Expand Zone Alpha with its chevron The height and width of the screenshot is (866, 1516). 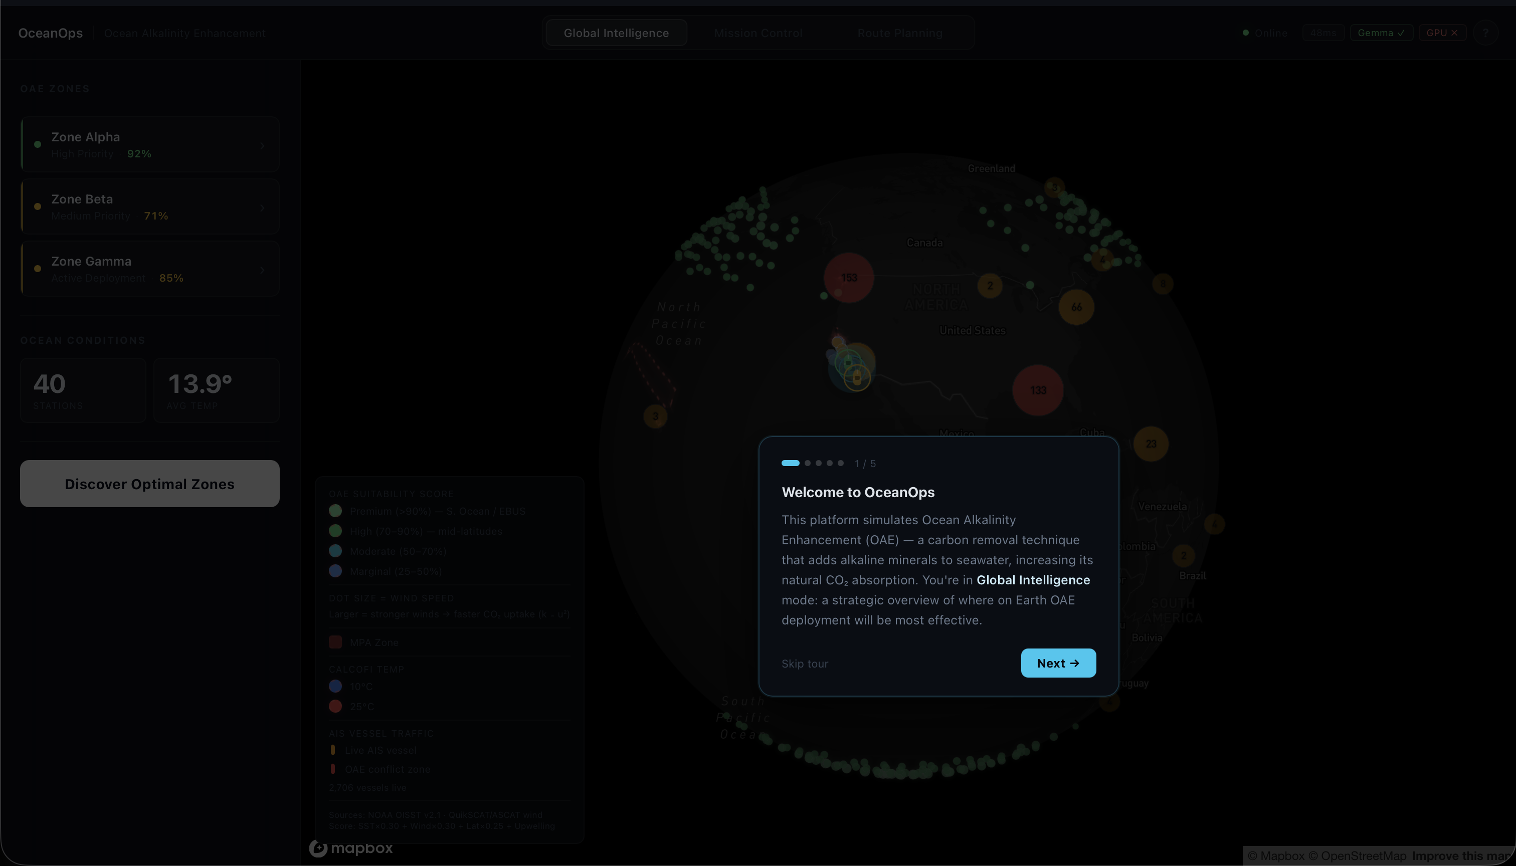point(262,145)
